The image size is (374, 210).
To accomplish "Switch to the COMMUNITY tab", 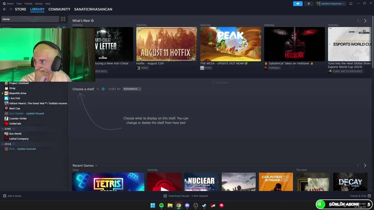I will tap(59, 9).
